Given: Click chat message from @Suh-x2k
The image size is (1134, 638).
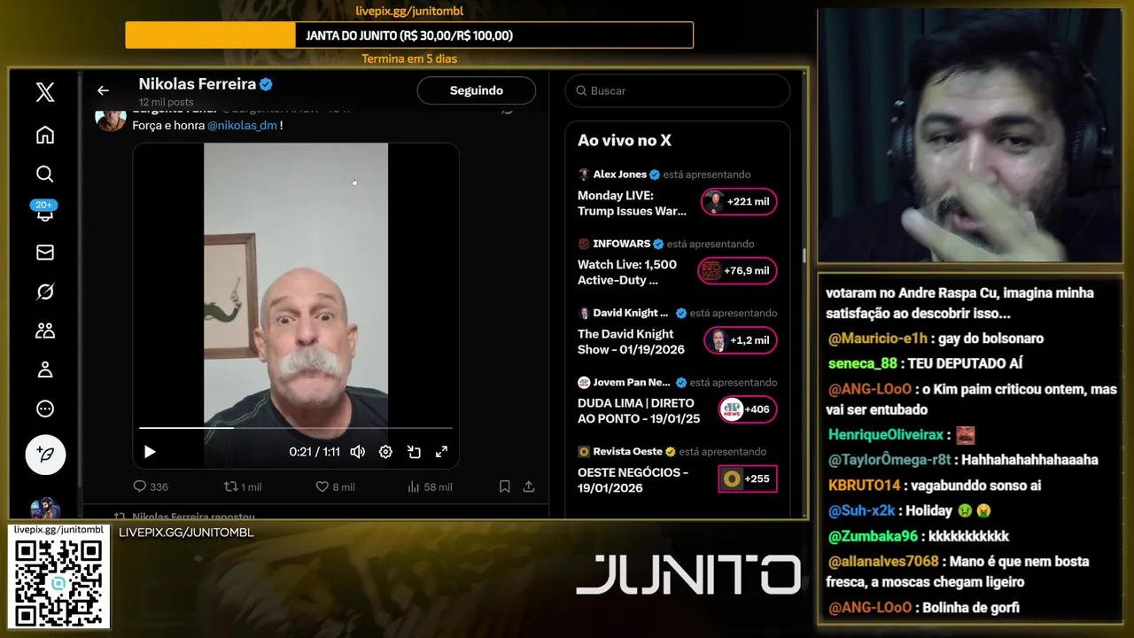Looking at the screenshot, I should pyautogui.click(x=910, y=510).
